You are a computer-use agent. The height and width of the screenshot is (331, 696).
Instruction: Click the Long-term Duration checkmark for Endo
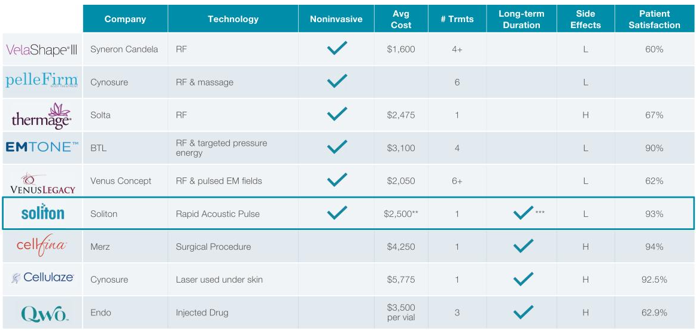tap(523, 312)
